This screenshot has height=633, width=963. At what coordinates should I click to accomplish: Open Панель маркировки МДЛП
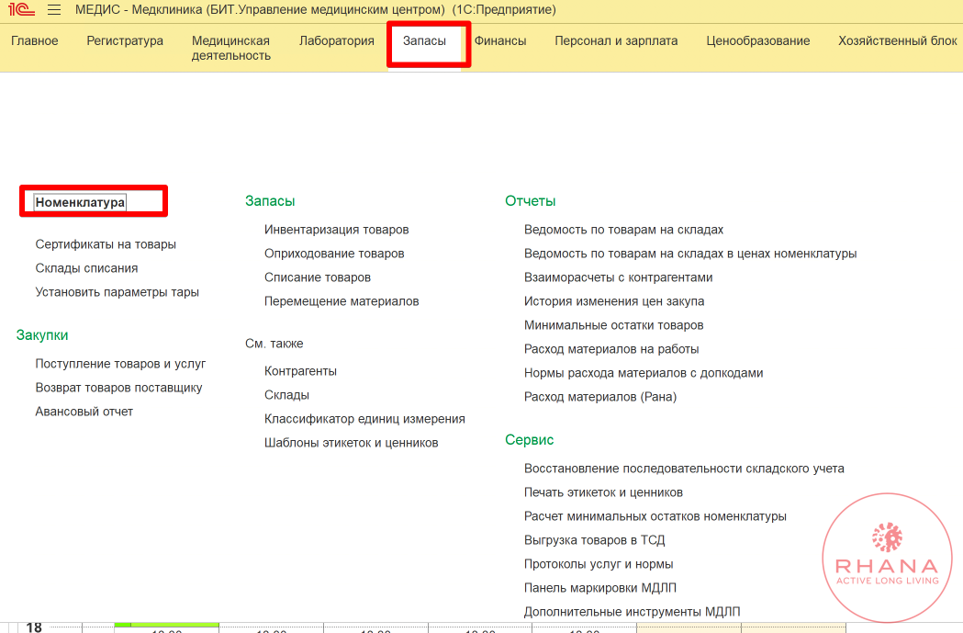[599, 588]
